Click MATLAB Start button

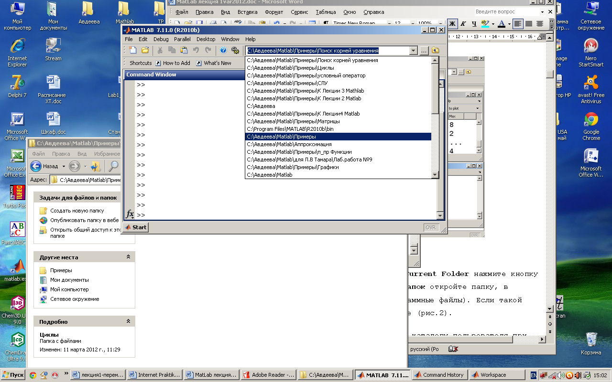pyautogui.click(x=135, y=227)
